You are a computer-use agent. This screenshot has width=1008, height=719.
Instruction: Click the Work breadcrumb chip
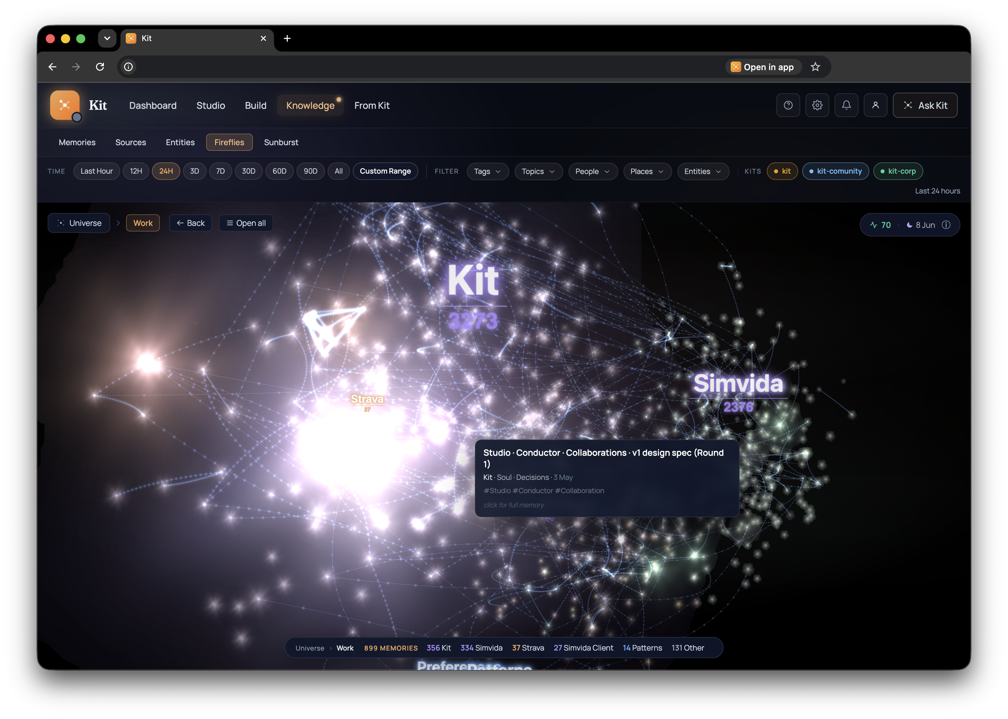(x=143, y=223)
